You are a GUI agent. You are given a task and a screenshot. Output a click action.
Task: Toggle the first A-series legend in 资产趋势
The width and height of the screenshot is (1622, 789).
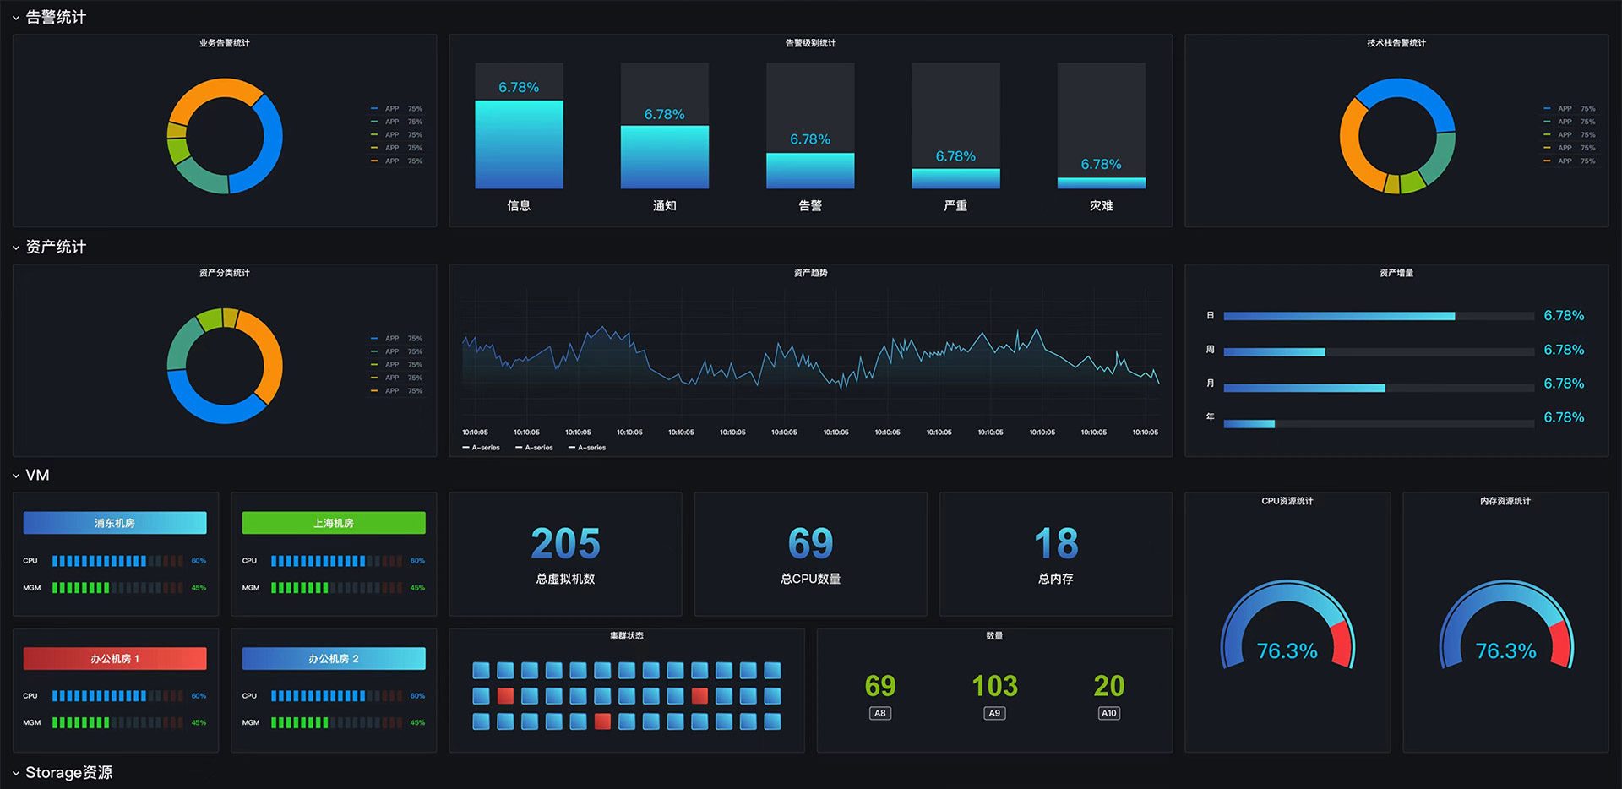482,448
